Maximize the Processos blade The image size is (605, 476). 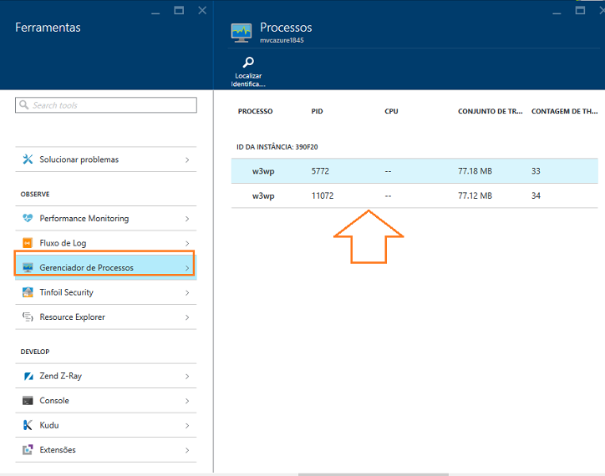(580, 10)
